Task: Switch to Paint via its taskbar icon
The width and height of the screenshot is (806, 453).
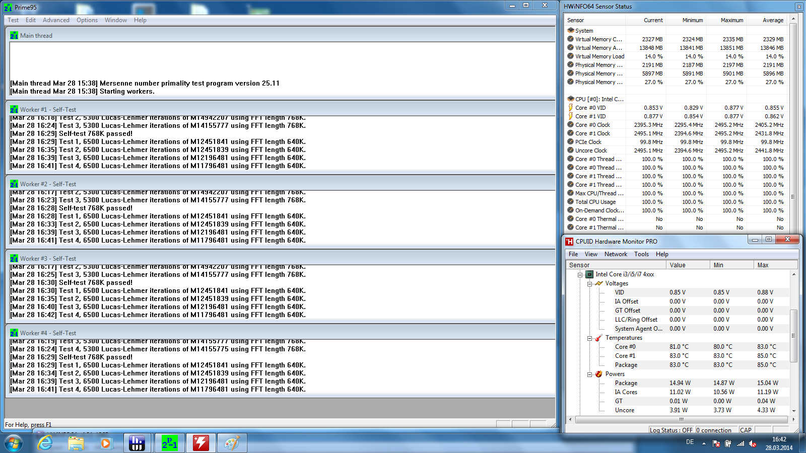Action: tap(232, 443)
